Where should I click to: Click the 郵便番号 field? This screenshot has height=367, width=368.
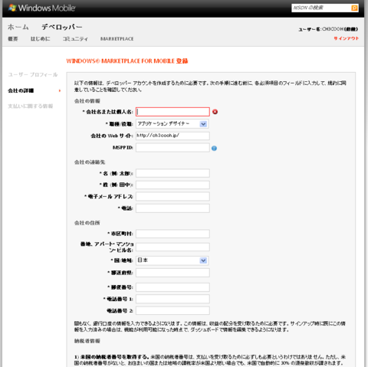click(x=172, y=287)
